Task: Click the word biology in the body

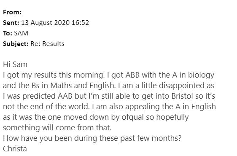Action: tap(201, 75)
